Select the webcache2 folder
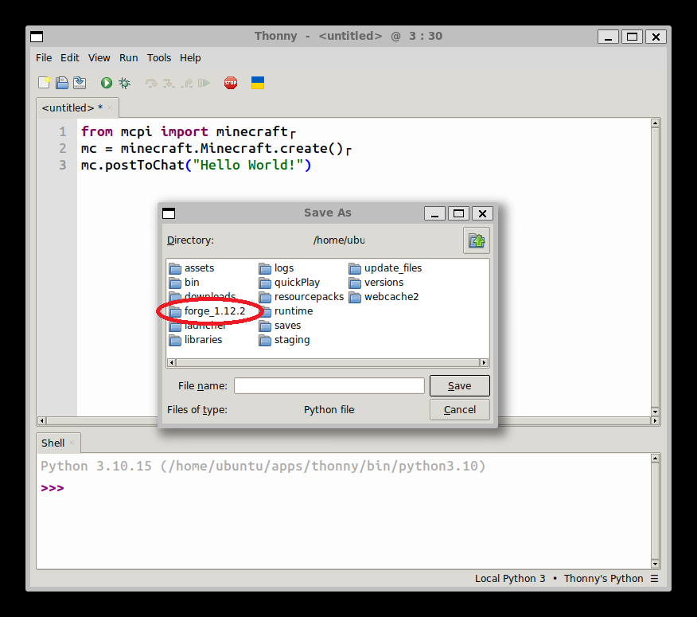Screen dimensions: 697x617 tap(384, 297)
